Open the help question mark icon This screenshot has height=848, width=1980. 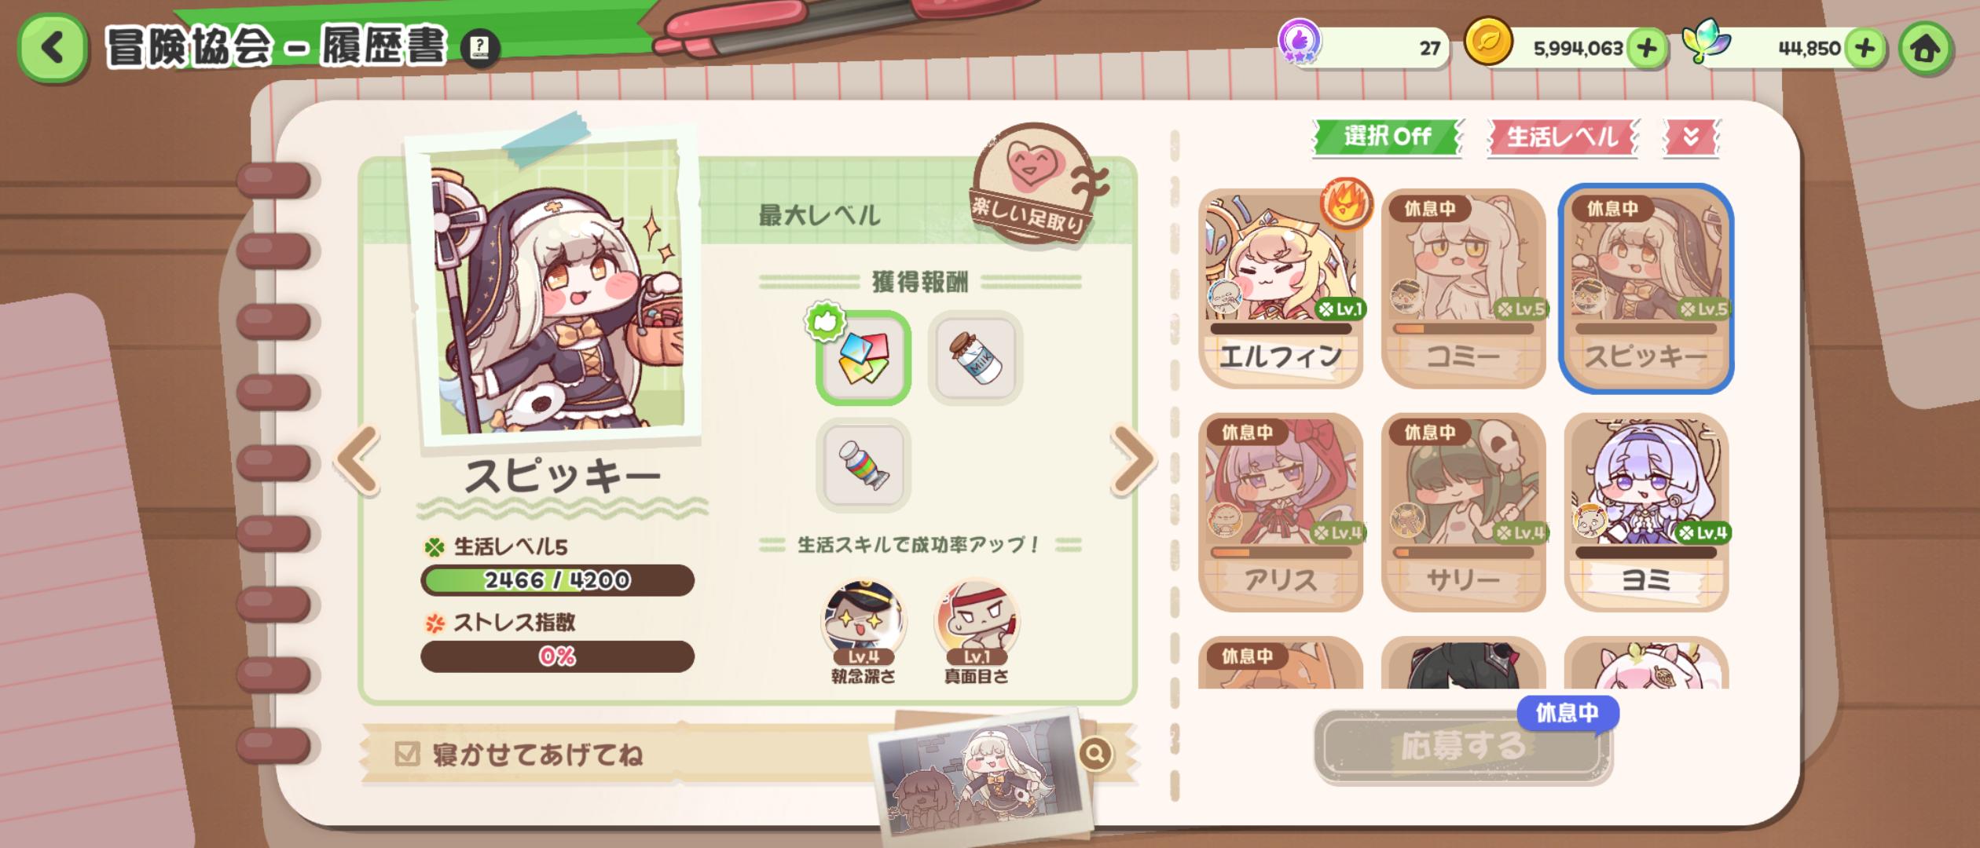pos(479,49)
